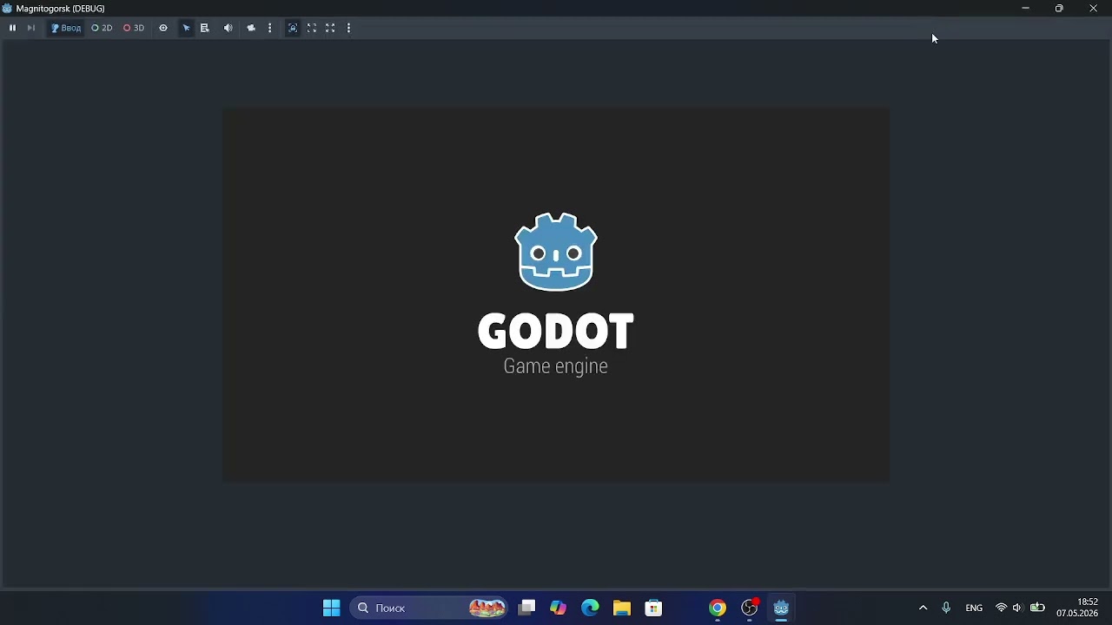This screenshot has width=1112, height=625.
Task: Activate the list select tool
Action: (205, 28)
